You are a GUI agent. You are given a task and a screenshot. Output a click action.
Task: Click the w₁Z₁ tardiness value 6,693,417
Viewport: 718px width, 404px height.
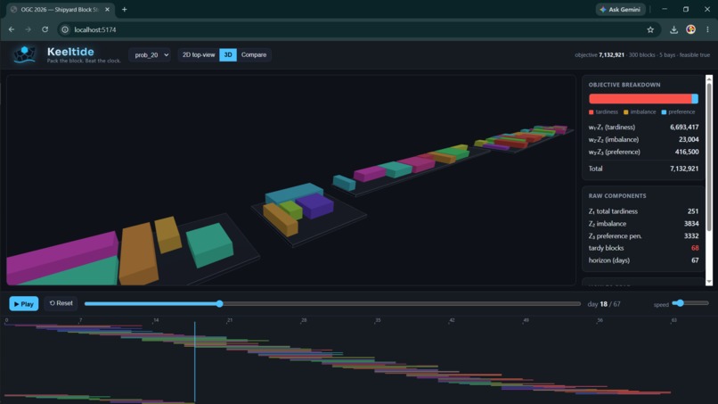click(684, 127)
